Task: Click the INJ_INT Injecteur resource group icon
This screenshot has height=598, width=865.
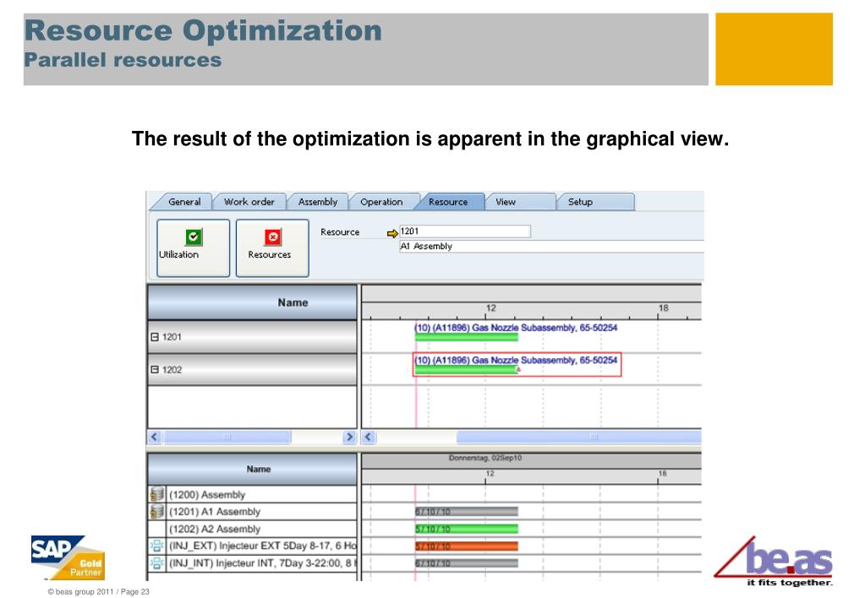Action: click(x=156, y=563)
